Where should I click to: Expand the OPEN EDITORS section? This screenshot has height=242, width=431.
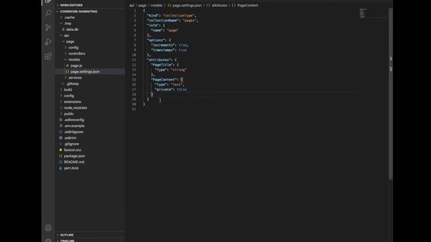point(71,5)
